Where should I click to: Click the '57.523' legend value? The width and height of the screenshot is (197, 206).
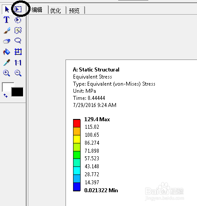[92, 158]
